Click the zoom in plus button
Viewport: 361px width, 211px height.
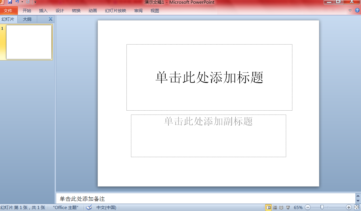coord(349,208)
